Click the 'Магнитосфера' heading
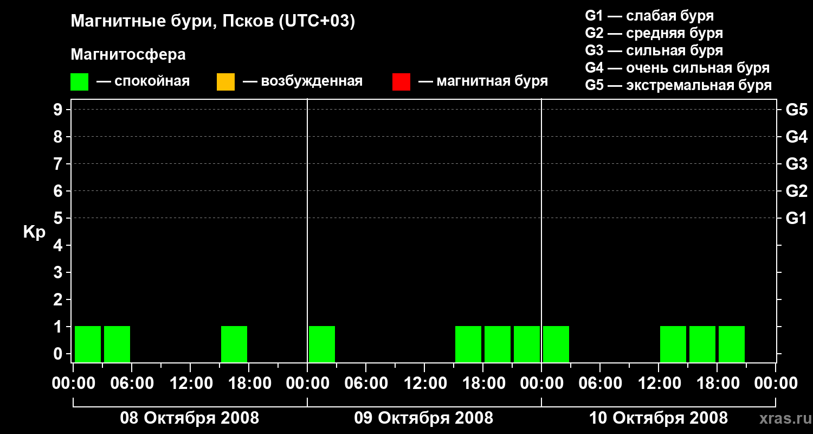This screenshot has width=813, height=434. tap(128, 55)
